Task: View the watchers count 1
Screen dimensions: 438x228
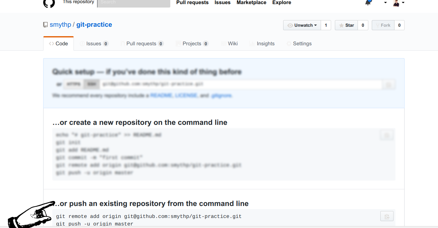Action: (326, 25)
